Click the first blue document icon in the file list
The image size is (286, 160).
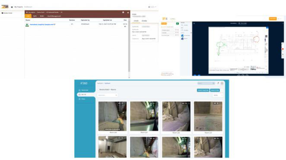coord(182,36)
